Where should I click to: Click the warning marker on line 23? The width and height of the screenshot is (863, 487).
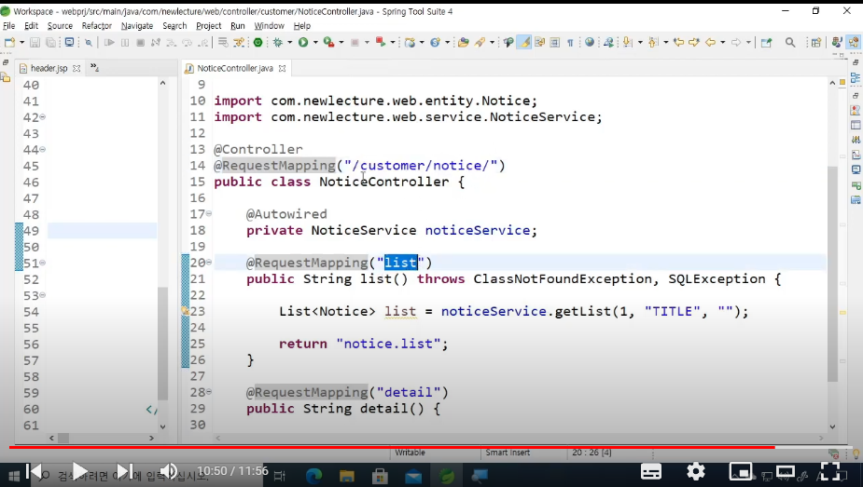pyautogui.click(x=186, y=311)
